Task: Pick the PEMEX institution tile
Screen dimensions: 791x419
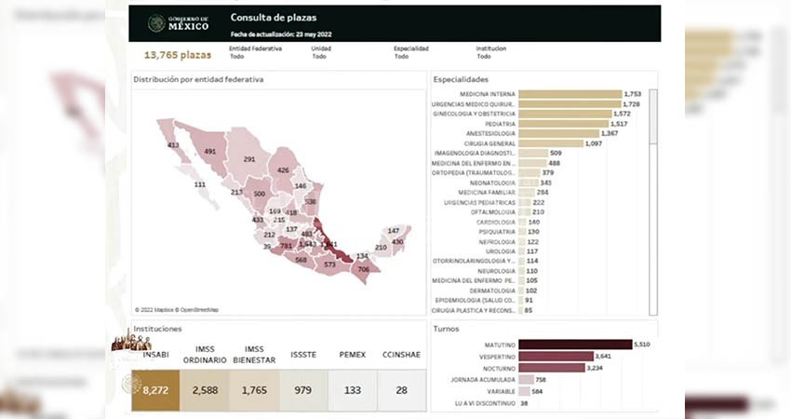Action: point(352,390)
